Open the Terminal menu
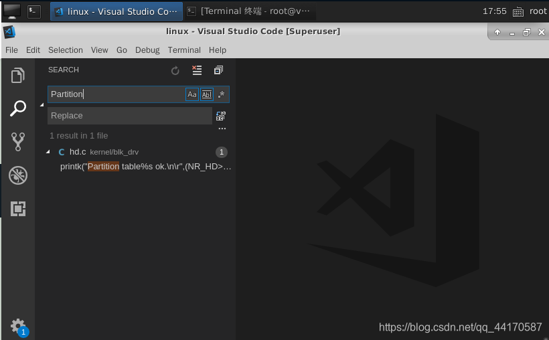Viewport: 549px width, 340px height. tap(184, 50)
